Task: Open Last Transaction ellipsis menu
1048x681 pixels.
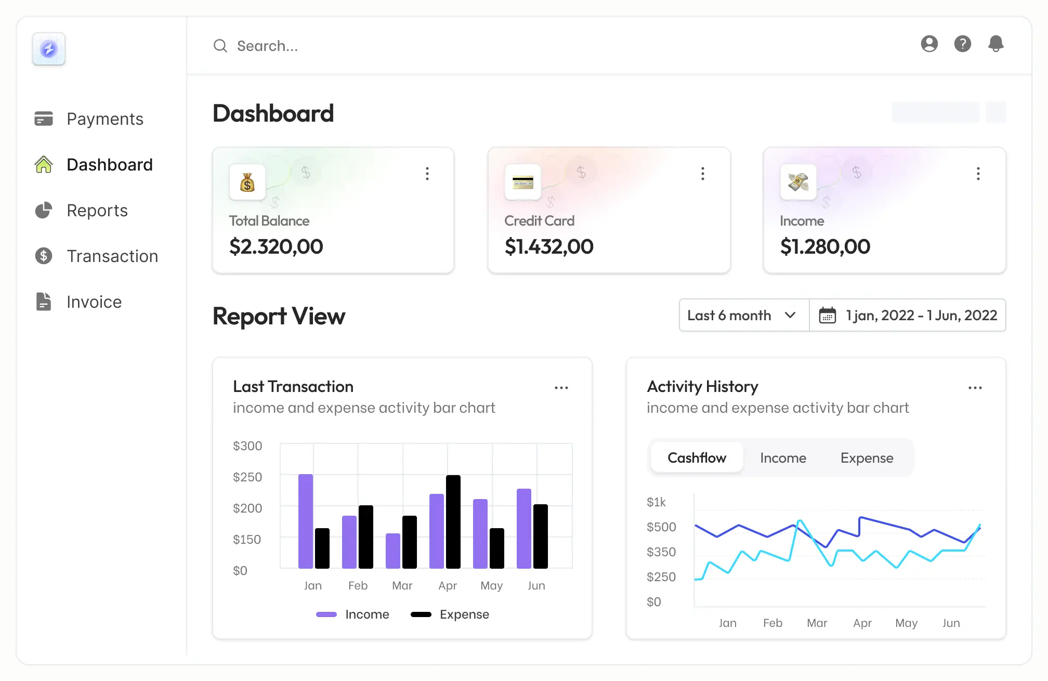Action: point(561,388)
